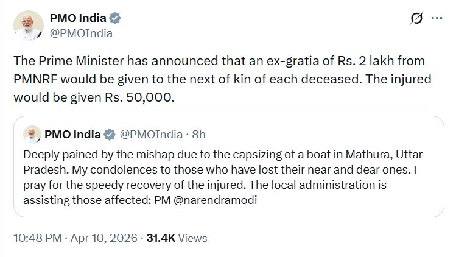Open PMO India's large profile avatar
The image size is (456, 257).
(x=28, y=26)
